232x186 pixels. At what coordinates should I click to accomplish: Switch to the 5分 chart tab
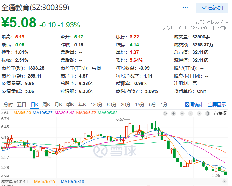tap(152, 105)
